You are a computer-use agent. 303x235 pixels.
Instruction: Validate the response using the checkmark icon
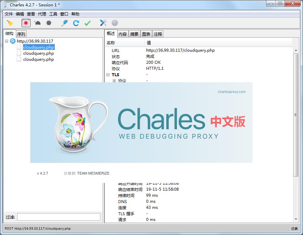tap(88, 23)
